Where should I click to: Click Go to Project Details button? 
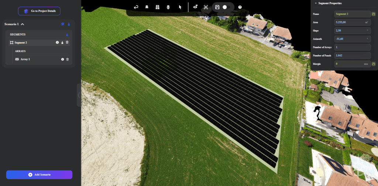click(x=39, y=11)
